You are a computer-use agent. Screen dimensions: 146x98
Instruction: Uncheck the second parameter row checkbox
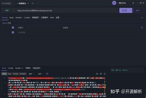13,32
